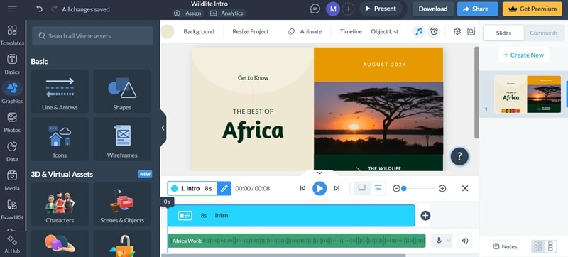Open the help question mark button

pyautogui.click(x=459, y=156)
